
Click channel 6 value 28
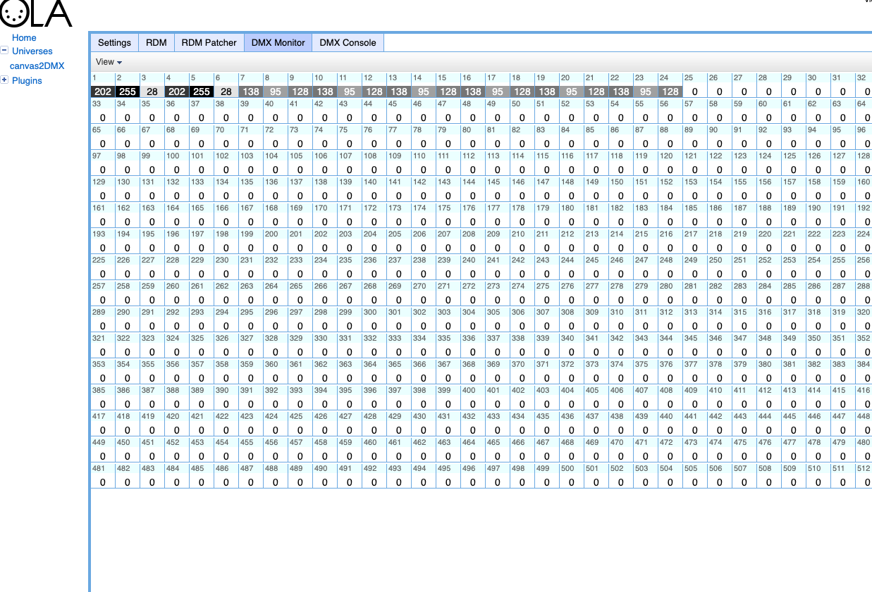(226, 92)
